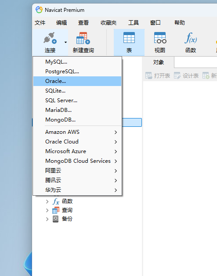Click the Connection plug icon
The image size is (217, 276).
click(50, 38)
